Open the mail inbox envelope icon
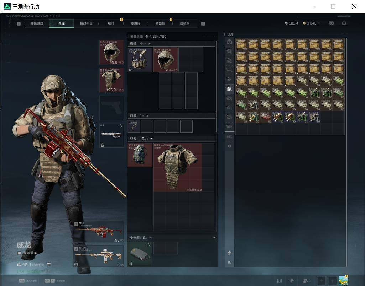 click(x=331, y=23)
